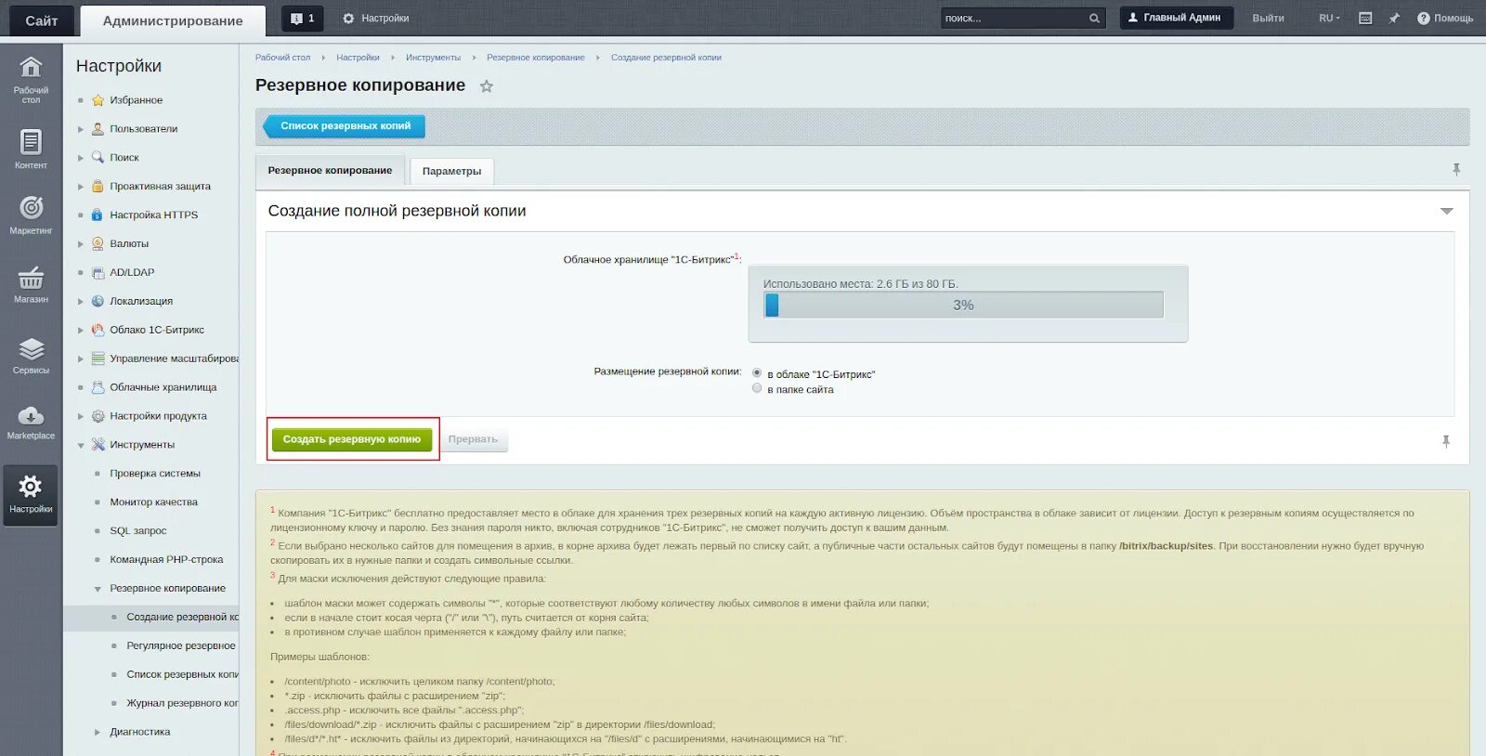Collapse the Создание полной резервной копии section

point(1446,212)
